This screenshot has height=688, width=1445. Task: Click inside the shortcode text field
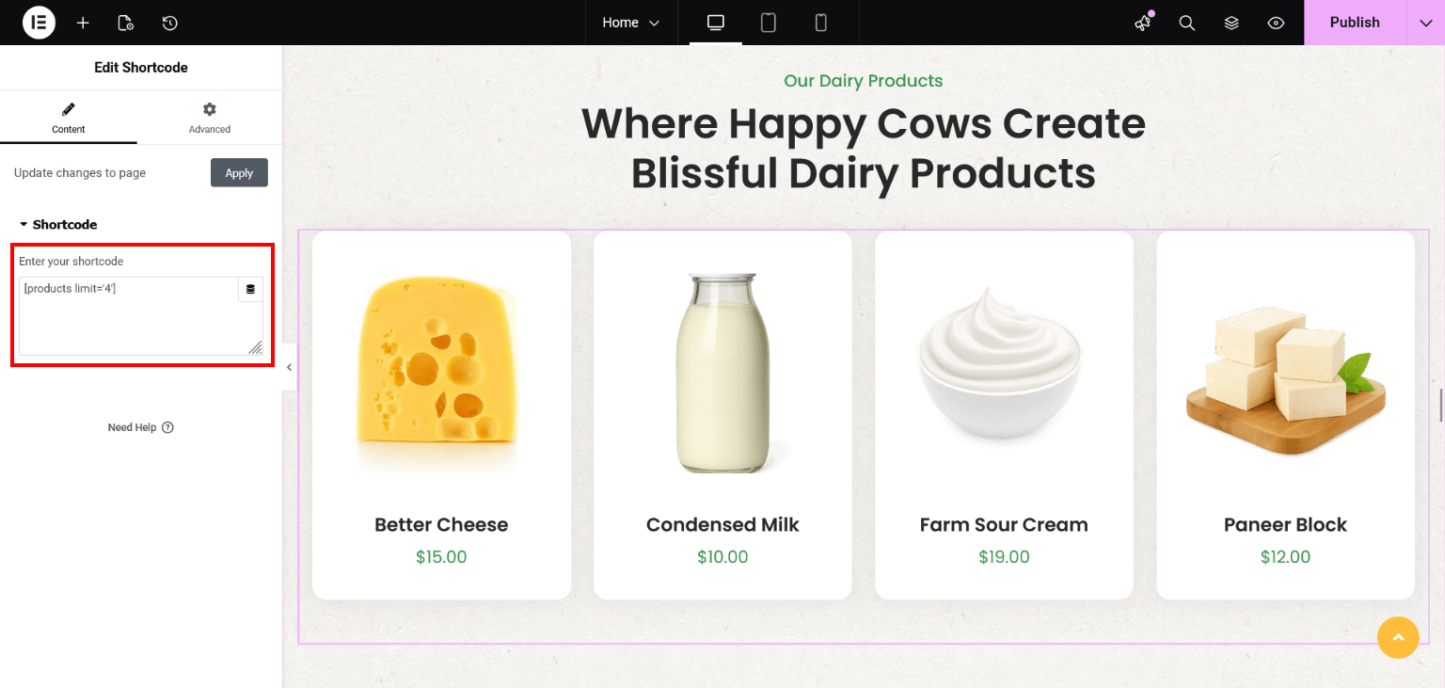coord(128,320)
